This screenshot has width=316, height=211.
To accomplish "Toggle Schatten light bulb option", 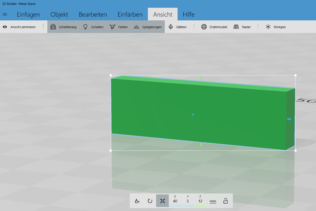I will [93, 27].
